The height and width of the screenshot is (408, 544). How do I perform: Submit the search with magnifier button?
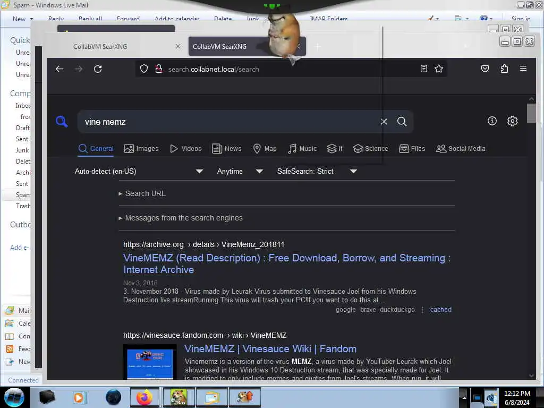coord(402,122)
